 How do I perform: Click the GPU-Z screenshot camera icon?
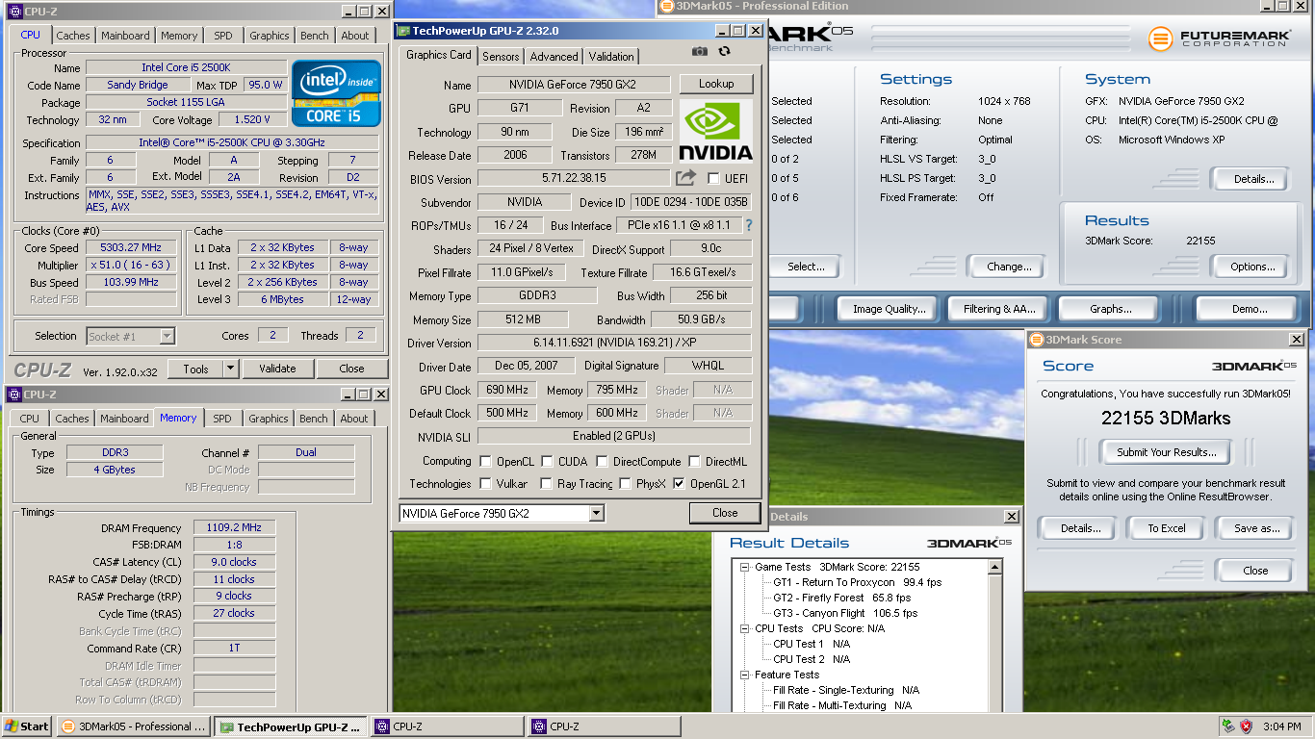pos(700,51)
